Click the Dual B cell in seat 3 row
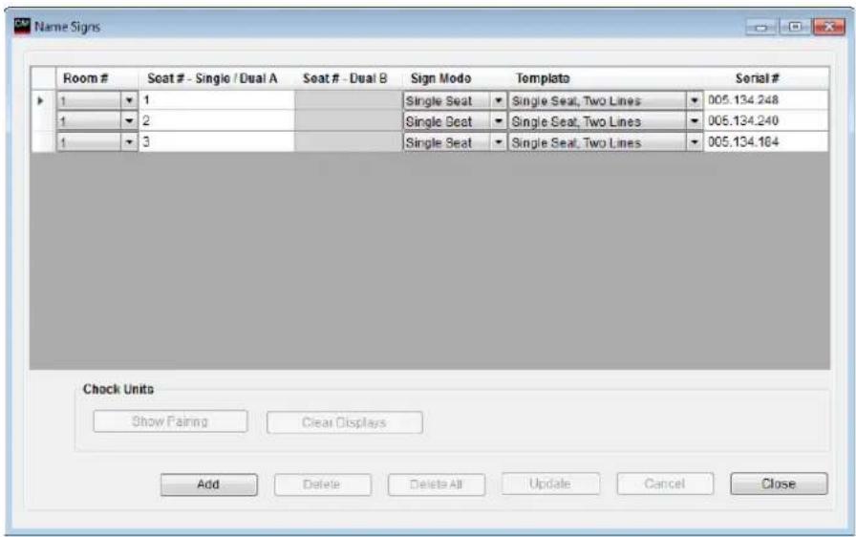This screenshot has width=856, height=537. pos(349,141)
